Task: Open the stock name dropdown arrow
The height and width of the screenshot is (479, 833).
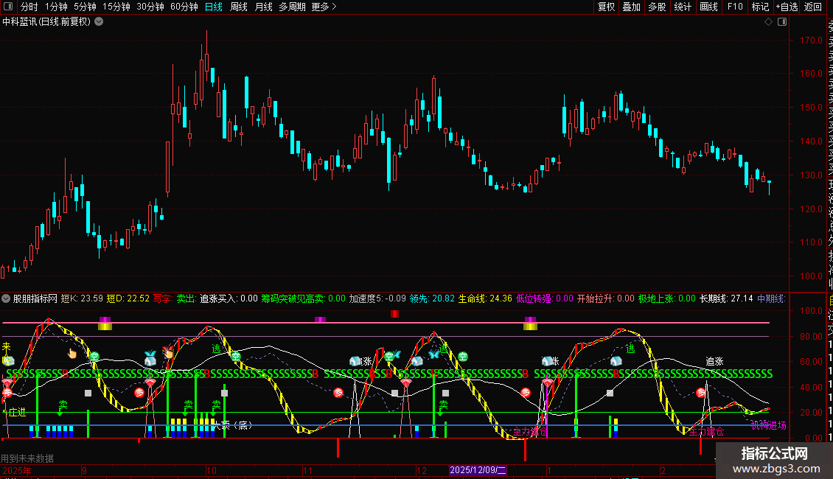Action: [99, 21]
